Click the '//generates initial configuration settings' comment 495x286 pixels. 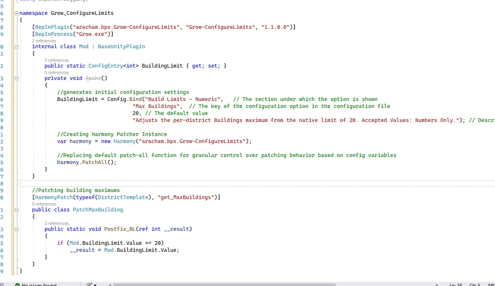(123, 92)
